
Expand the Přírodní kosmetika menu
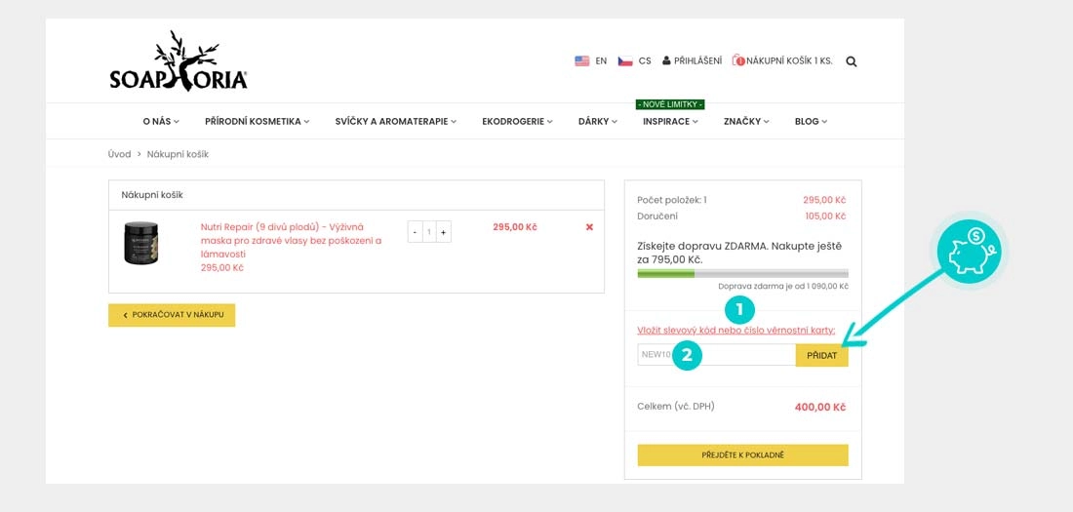tap(257, 122)
